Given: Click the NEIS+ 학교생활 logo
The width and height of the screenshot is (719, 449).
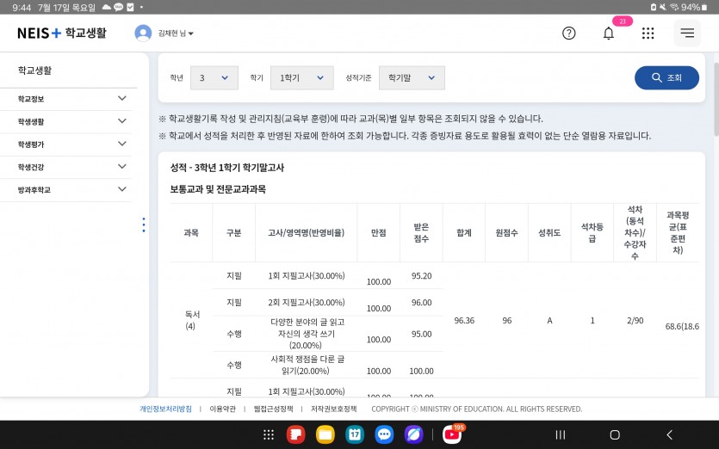Looking at the screenshot, I should click(x=62, y=33).
